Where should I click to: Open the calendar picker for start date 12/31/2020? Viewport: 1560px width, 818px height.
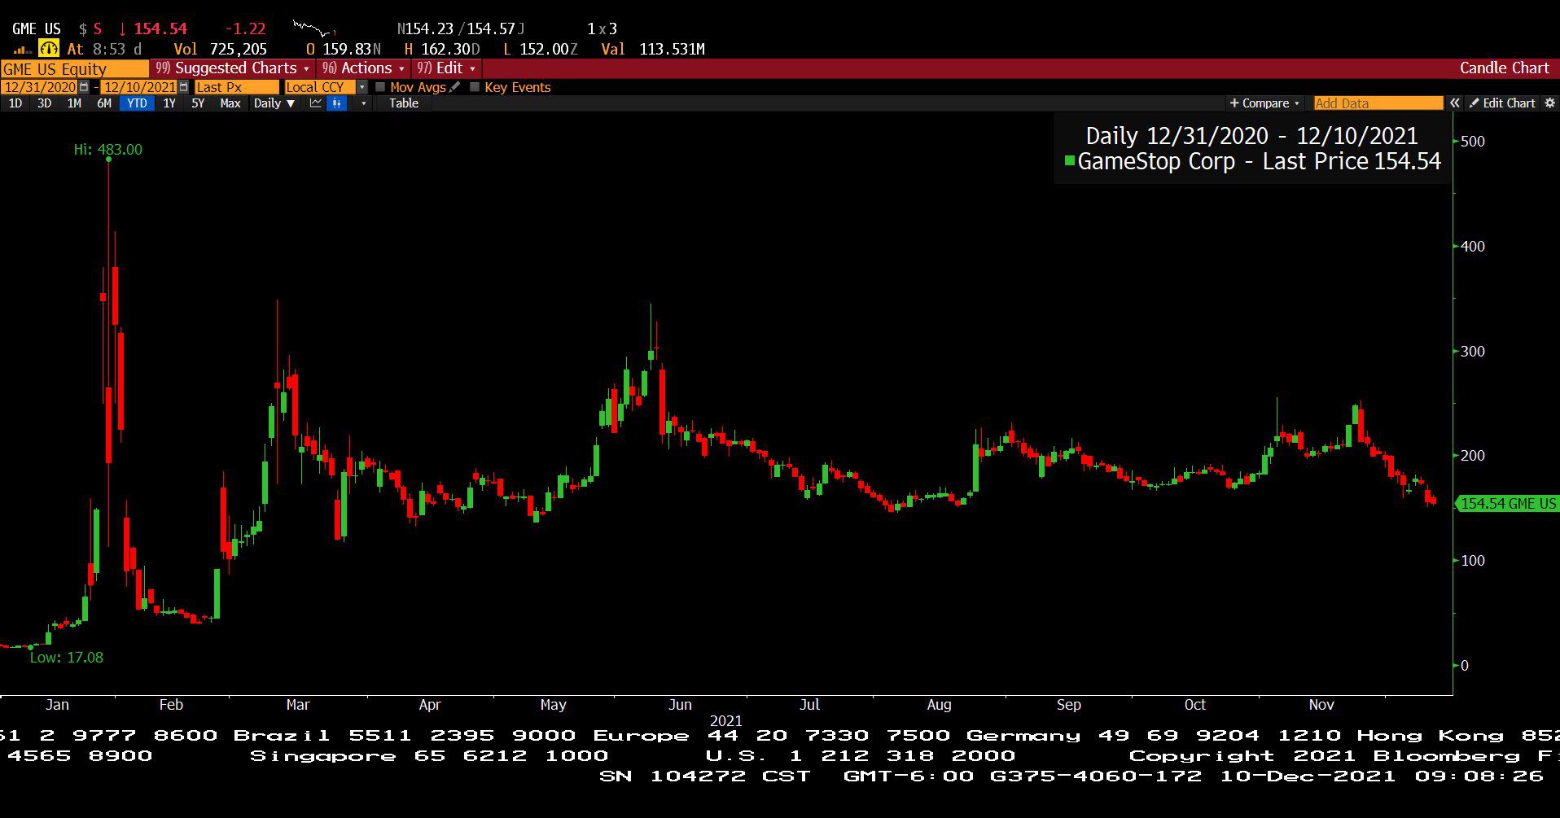tap(84, 87)
